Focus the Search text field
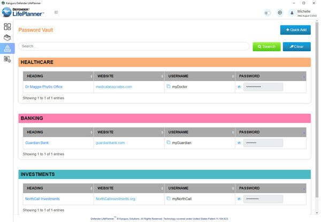 [134, 46]
